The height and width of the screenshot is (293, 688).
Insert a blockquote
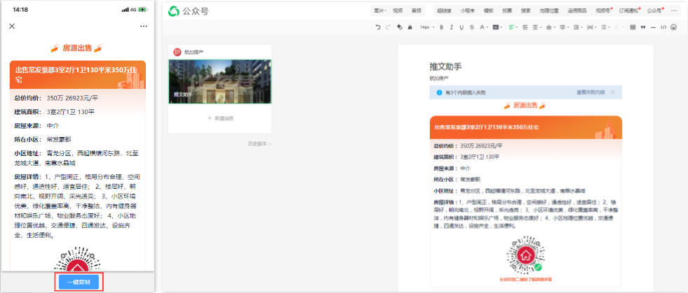(x=643, y=27)
